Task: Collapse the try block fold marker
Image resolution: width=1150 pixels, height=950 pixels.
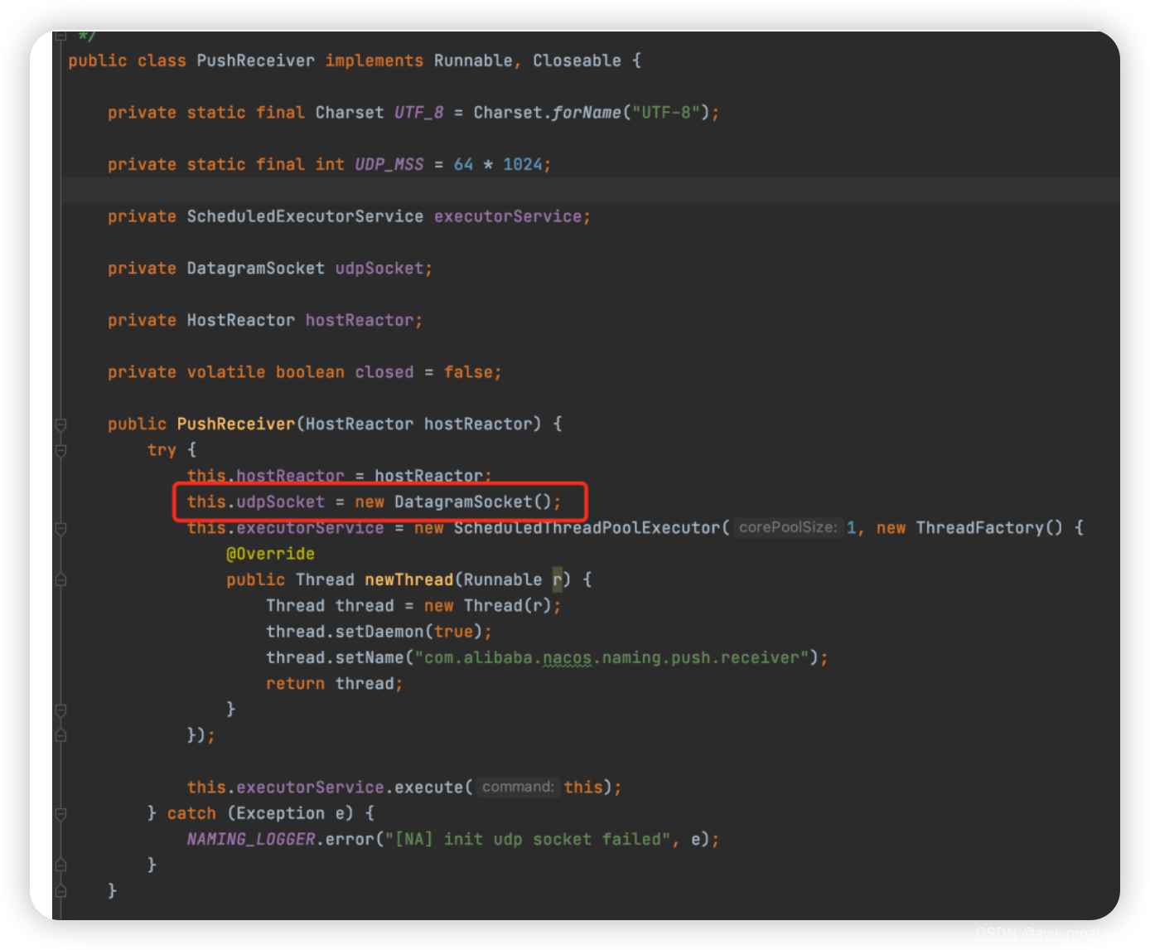Action: pyautogui.click(x=60, y=450)
